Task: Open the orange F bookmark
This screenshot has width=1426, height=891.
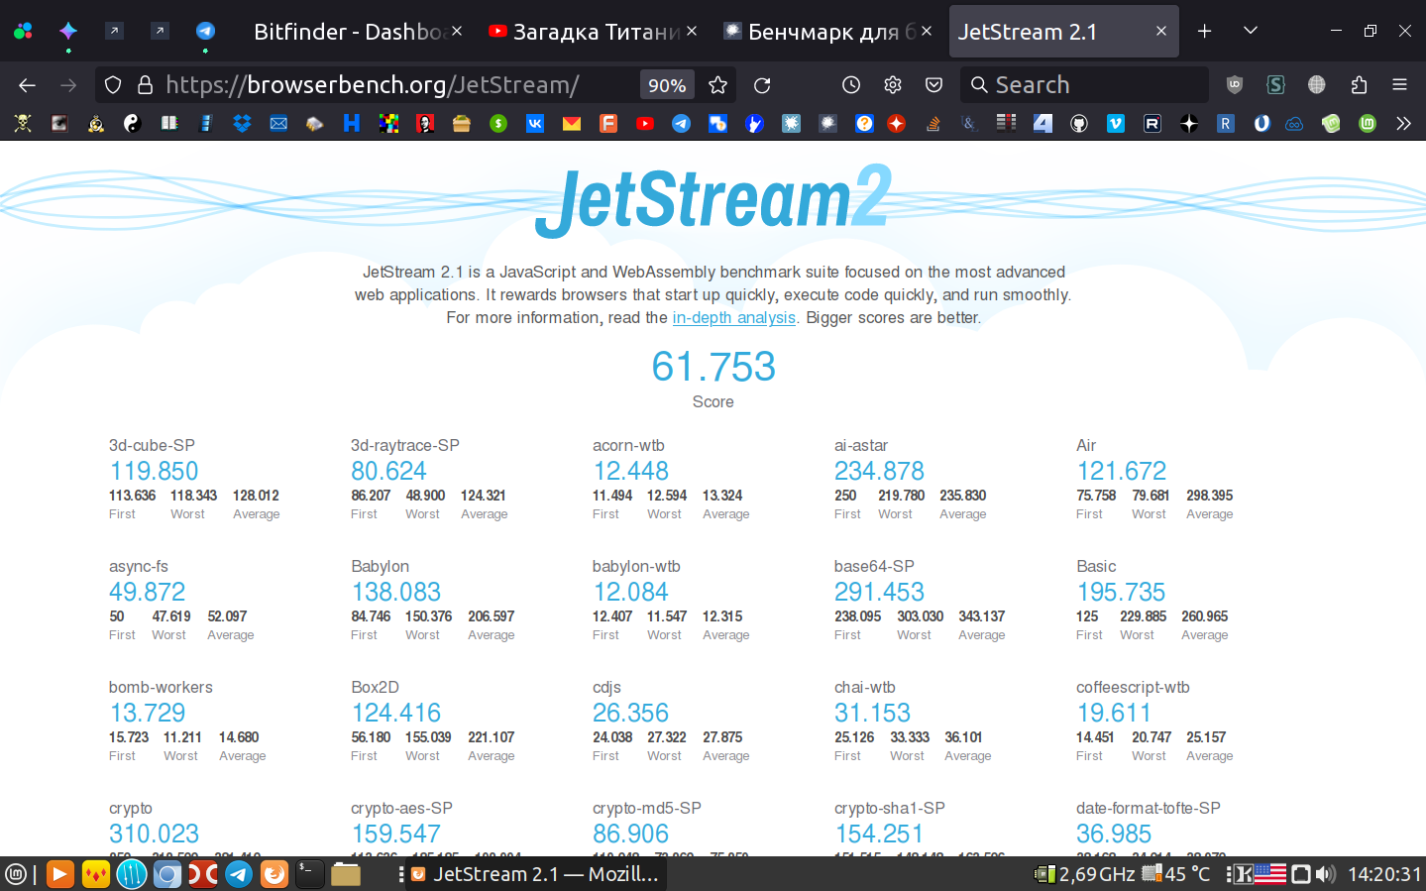Action: pos(608,123)
